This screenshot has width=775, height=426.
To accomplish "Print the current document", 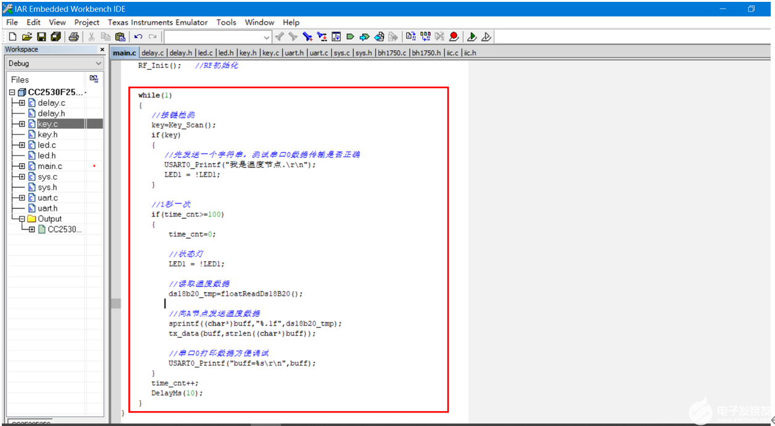I will (73, 36).
